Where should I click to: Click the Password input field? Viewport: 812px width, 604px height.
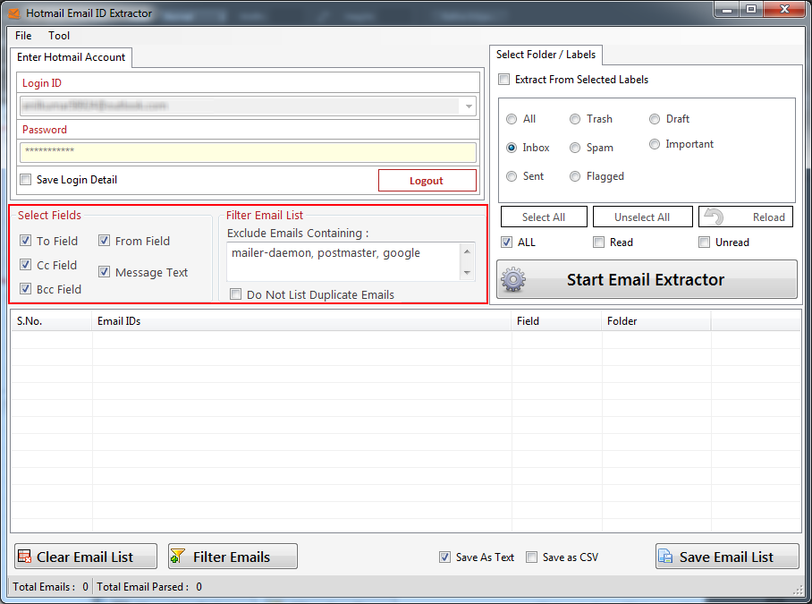click(x=248, y=152)
